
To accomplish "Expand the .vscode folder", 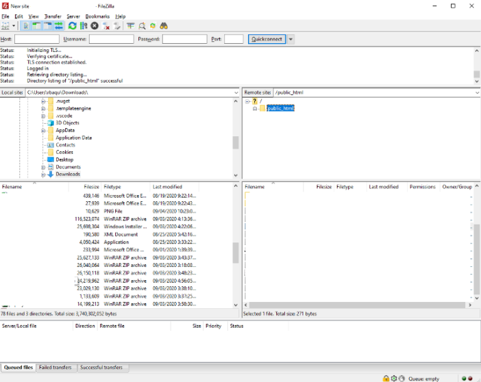I will tap(43, 116).
